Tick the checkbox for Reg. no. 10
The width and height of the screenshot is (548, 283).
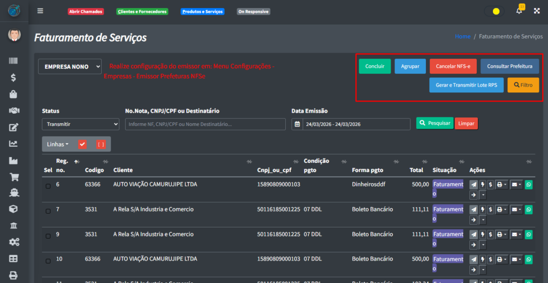pyautogui.click(x=48, y=261)
